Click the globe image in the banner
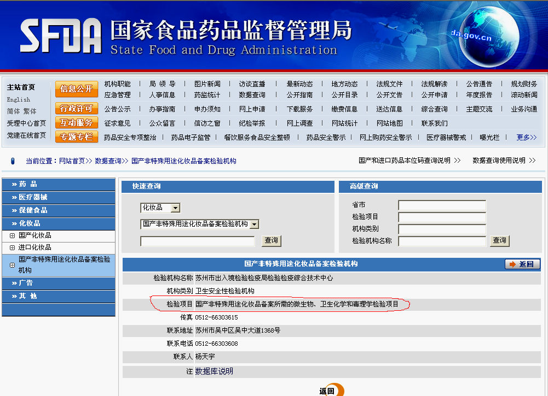The height and width of the screenshot is (396, 548). [x=489, y=36]
